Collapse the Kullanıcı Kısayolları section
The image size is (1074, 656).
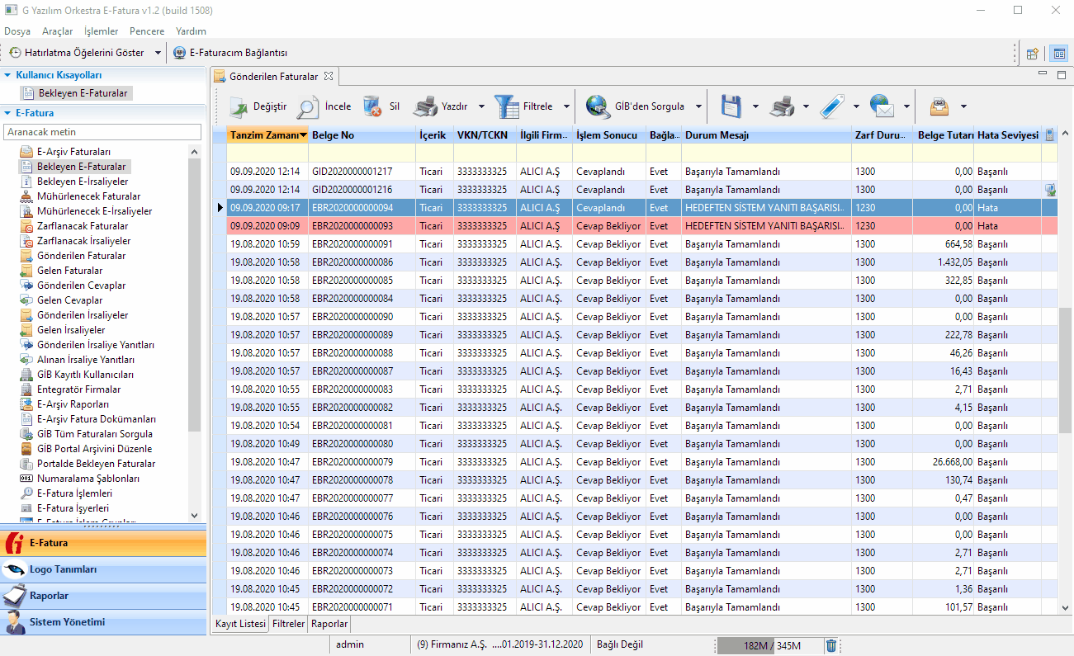click(8, 75)
